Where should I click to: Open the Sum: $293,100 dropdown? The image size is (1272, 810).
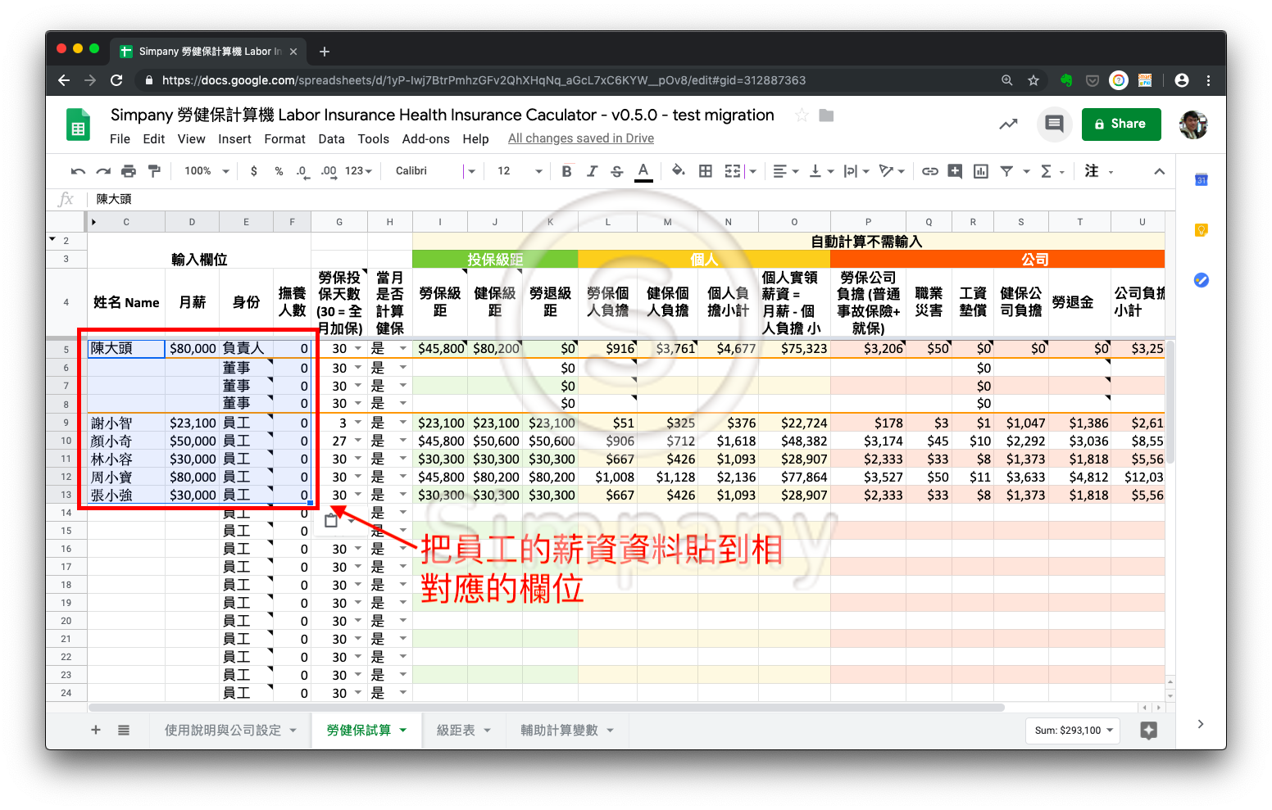(x=1073, y=731)
